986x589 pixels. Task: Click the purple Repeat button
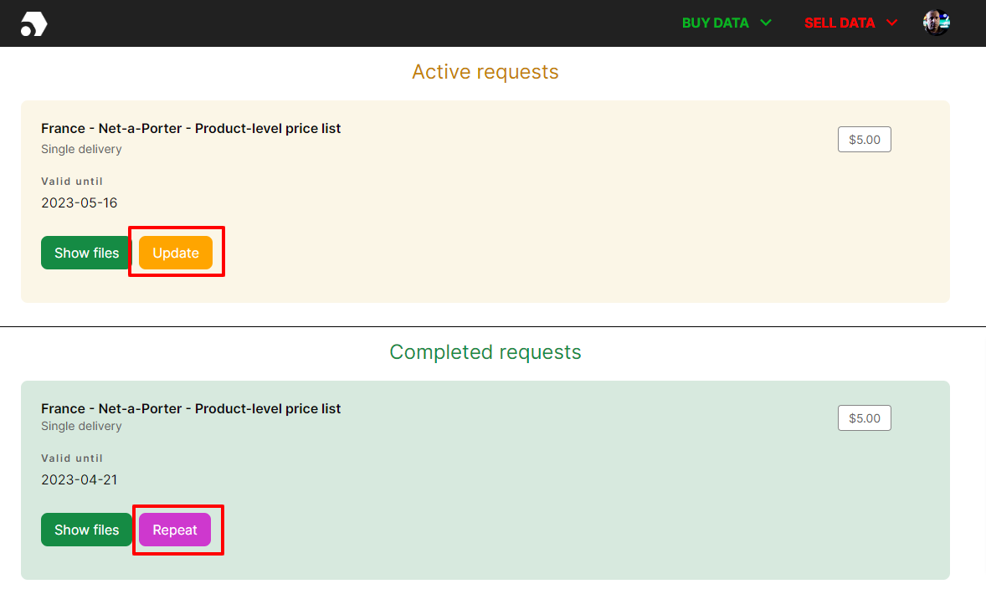click(x=175, y=530)
